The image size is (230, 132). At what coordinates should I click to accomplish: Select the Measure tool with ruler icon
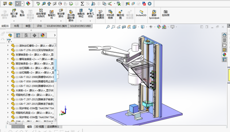[44, 4]
